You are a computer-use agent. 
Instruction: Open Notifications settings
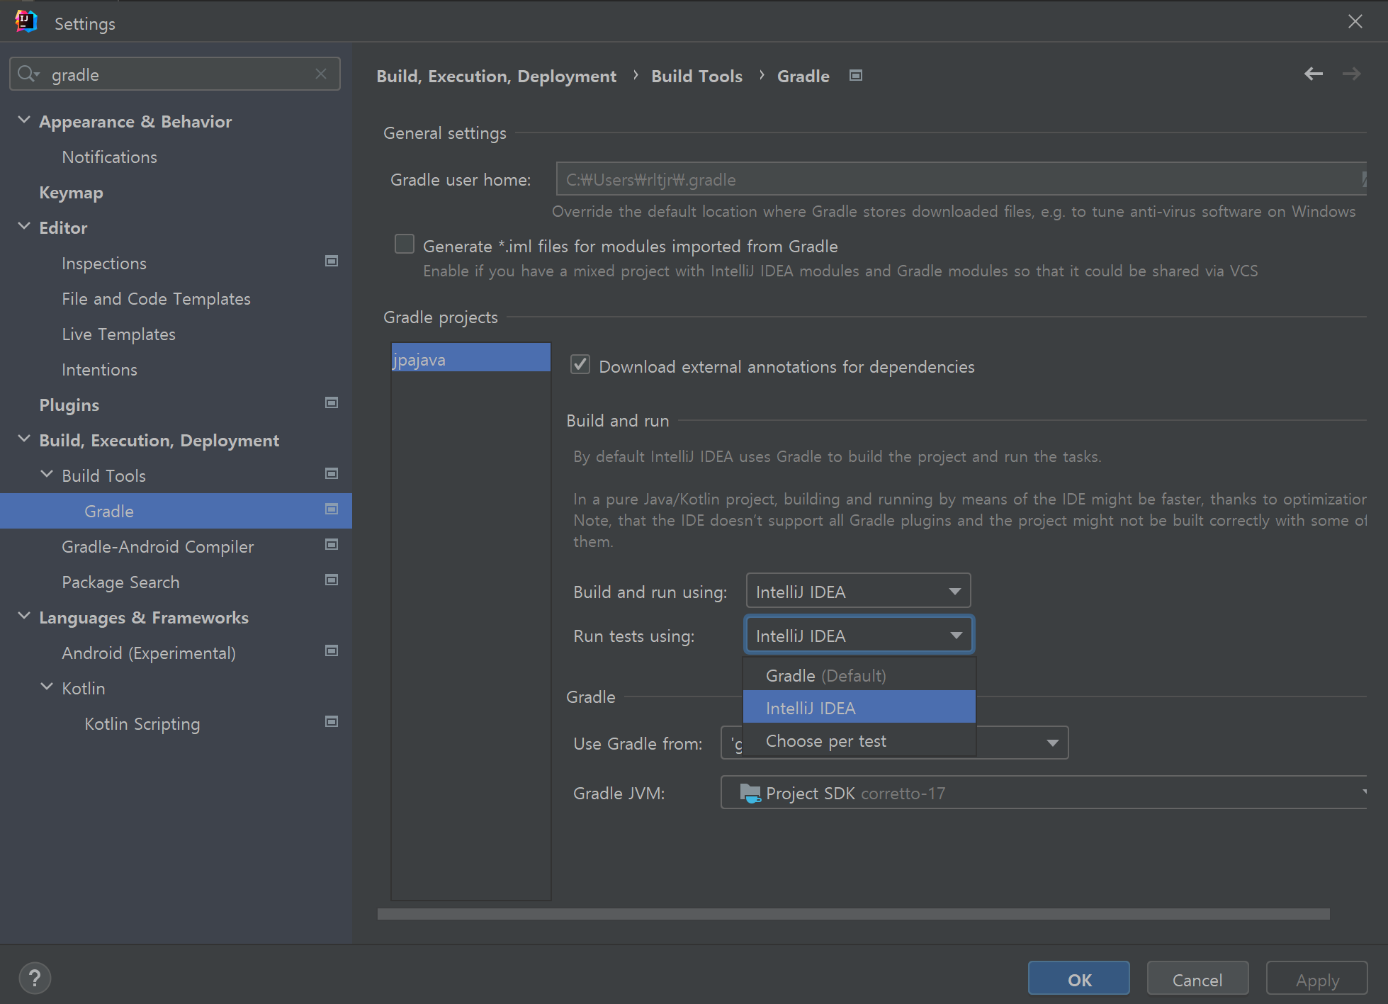[x=109, y=157]
